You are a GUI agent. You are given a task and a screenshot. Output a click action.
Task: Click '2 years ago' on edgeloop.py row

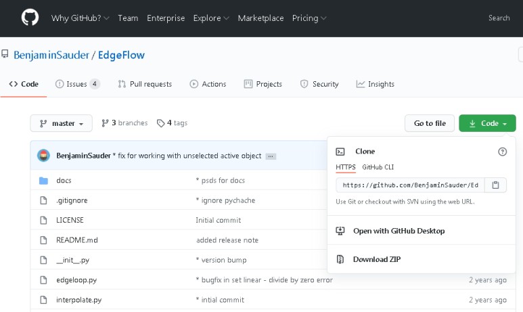(488, 280)
